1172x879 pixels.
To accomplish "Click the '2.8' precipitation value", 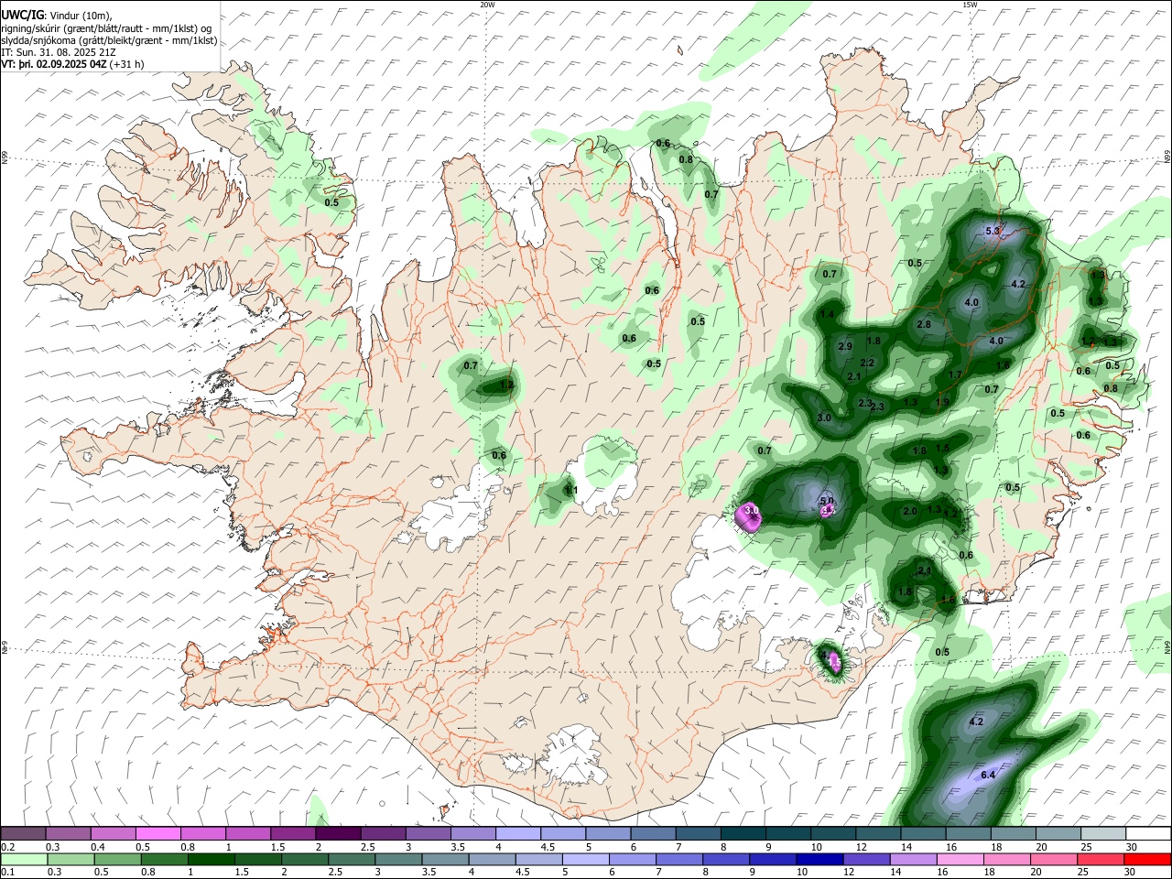I will [924, 325].
